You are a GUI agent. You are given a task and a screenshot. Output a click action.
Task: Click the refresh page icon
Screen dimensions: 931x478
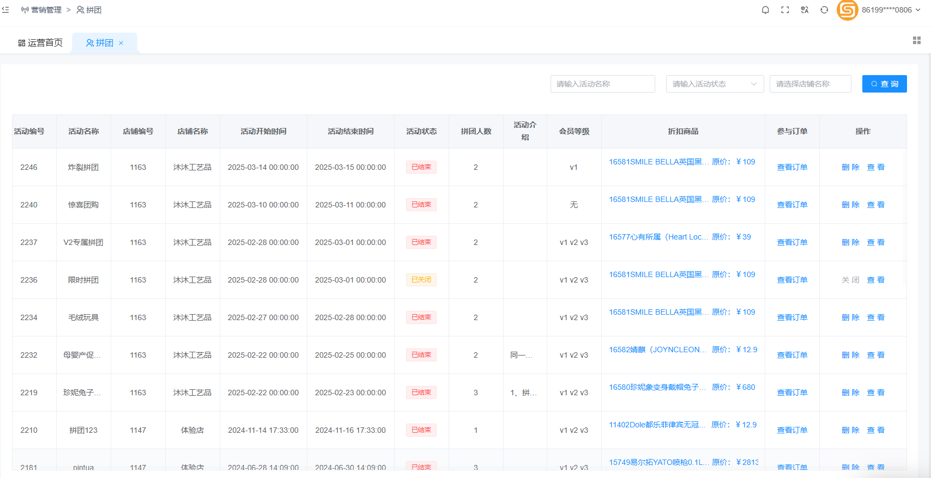[x=824, y=10]
